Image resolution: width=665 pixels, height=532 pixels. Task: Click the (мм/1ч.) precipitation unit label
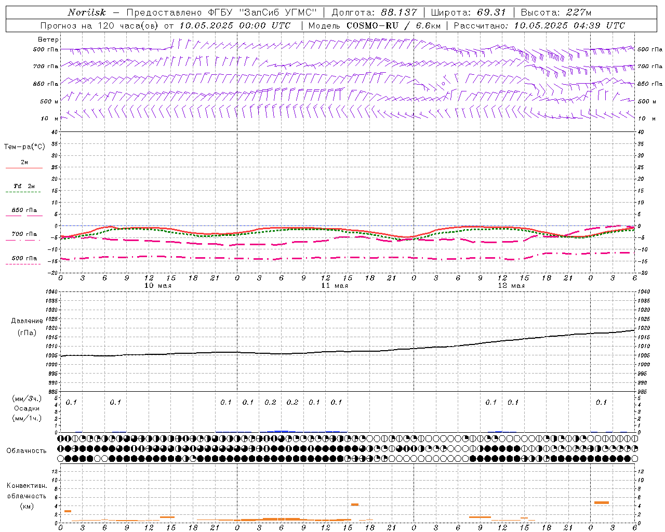[27, 418]
